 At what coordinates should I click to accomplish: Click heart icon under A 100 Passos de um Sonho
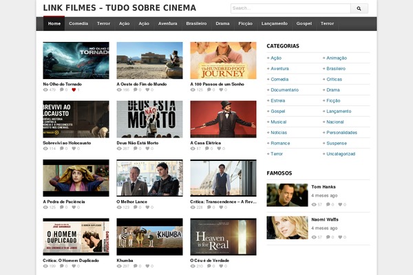[221, 90]
